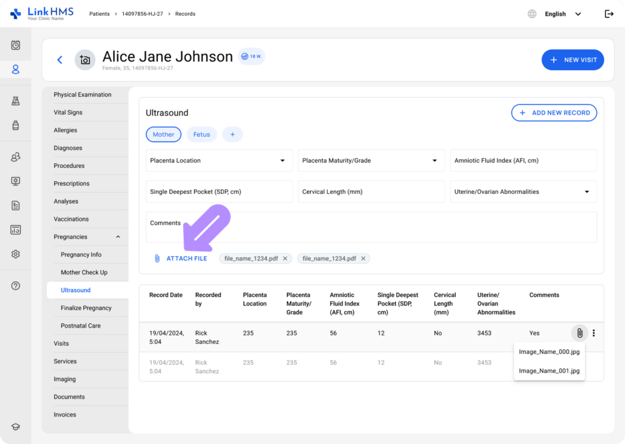The width and height of the screenshot is (625, 444).
Task: Remove first file_name_1234.pdf attachment chip
Action: (x=285, y=259)
